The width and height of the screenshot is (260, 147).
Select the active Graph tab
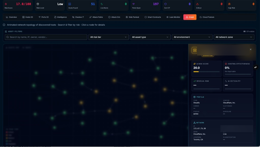pyautogui.click(x=190, y=17)
